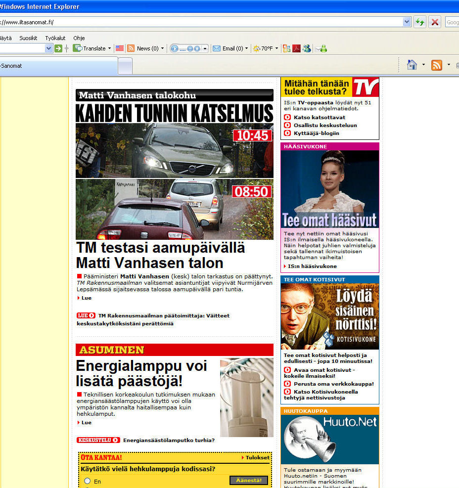459x488 pixels.
Task: Open the weather 70°F dropdown arrow
Action: (x=276, y=48)
